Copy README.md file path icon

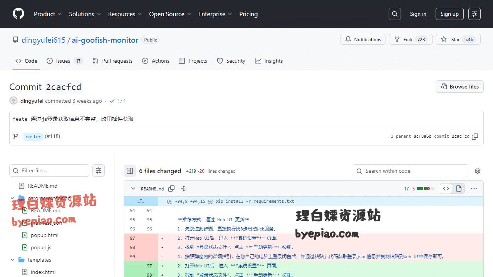tap(171, 189)
